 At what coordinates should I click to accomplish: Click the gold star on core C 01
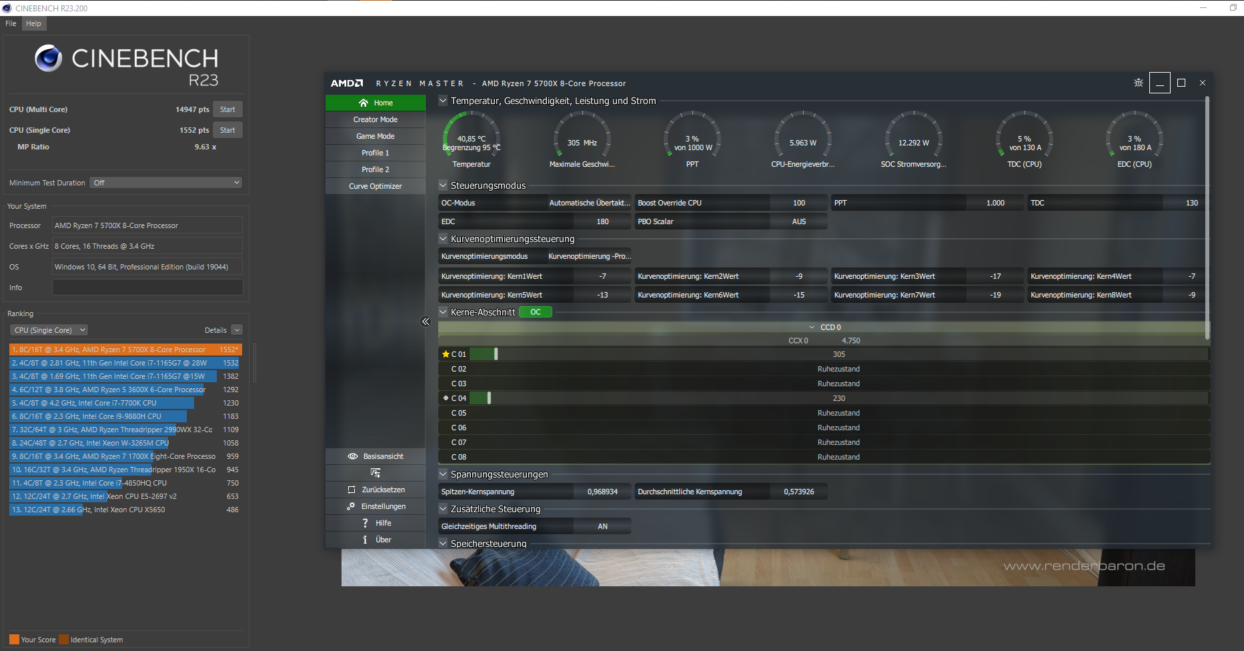446,354
